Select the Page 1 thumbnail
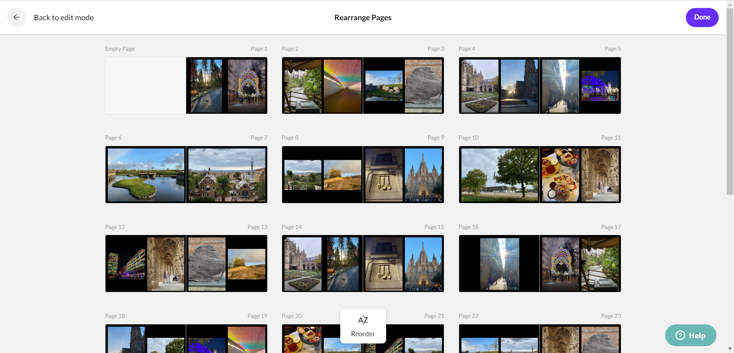This screenshot has height=353, width=734. click(x=227, y=85)
